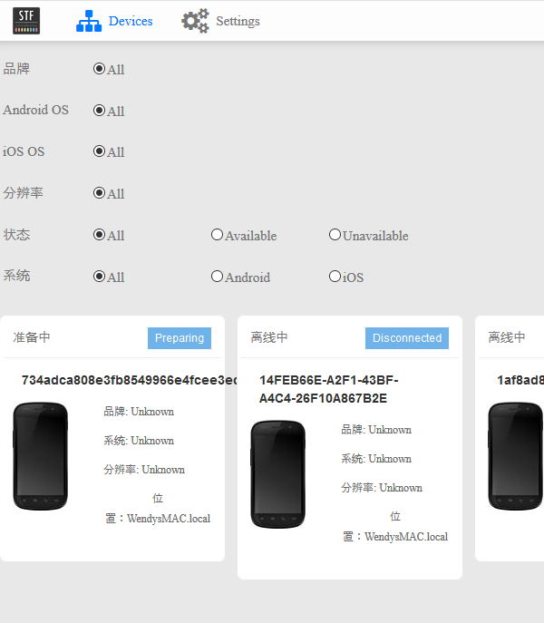Click the Android OS filter label

point(35,110)
